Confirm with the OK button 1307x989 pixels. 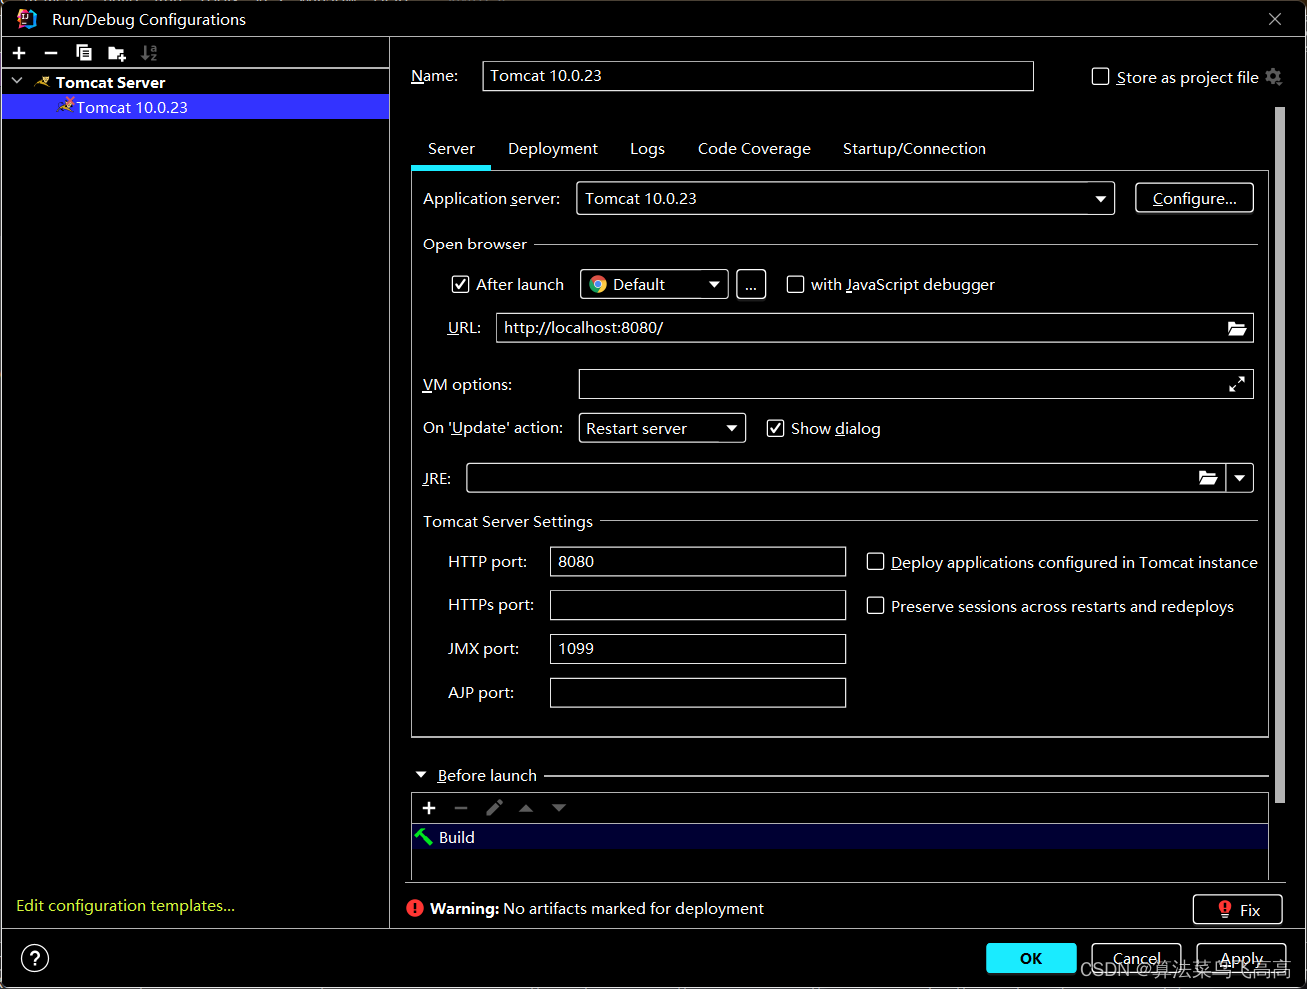[1031, 958]
